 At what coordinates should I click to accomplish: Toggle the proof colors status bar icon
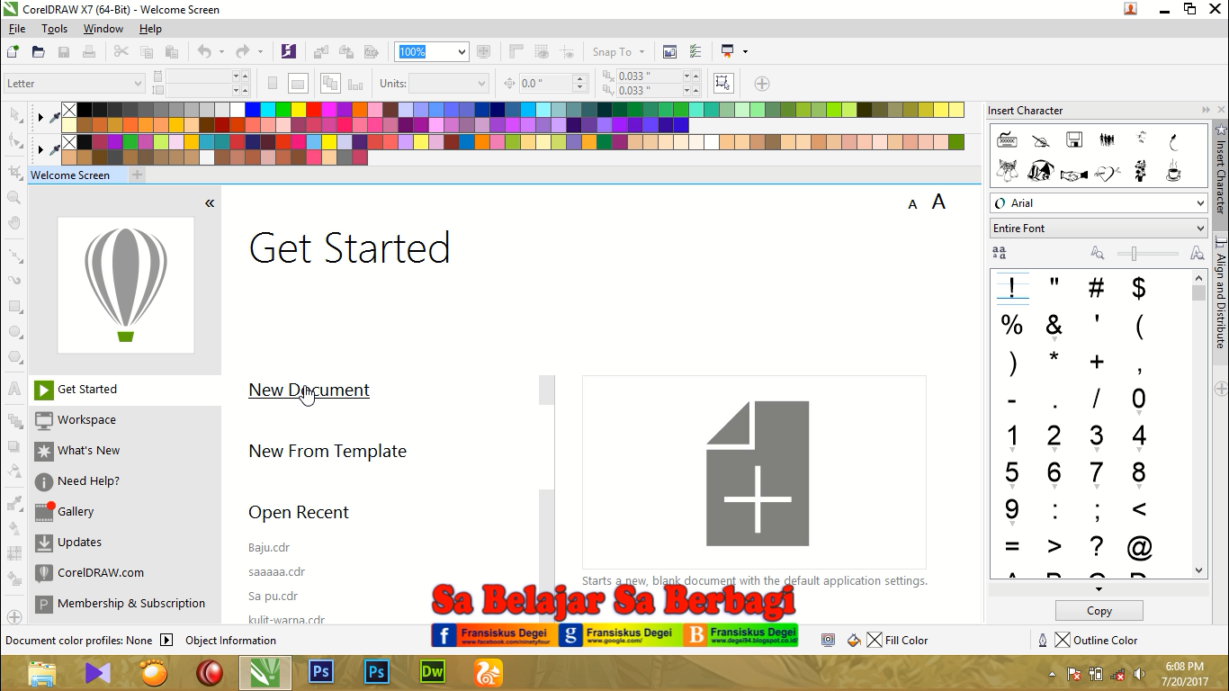click(x=828, y=641)
